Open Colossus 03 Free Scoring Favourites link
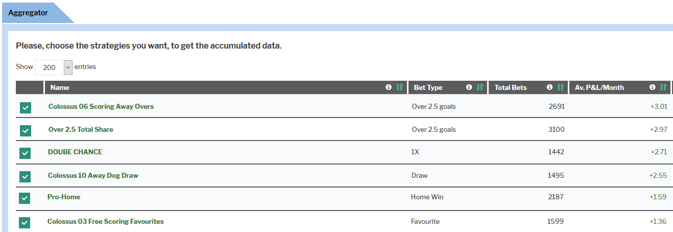673x232 pixels. (106, 221)
